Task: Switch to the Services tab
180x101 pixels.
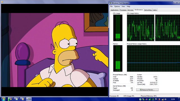Action: (130, 10)
